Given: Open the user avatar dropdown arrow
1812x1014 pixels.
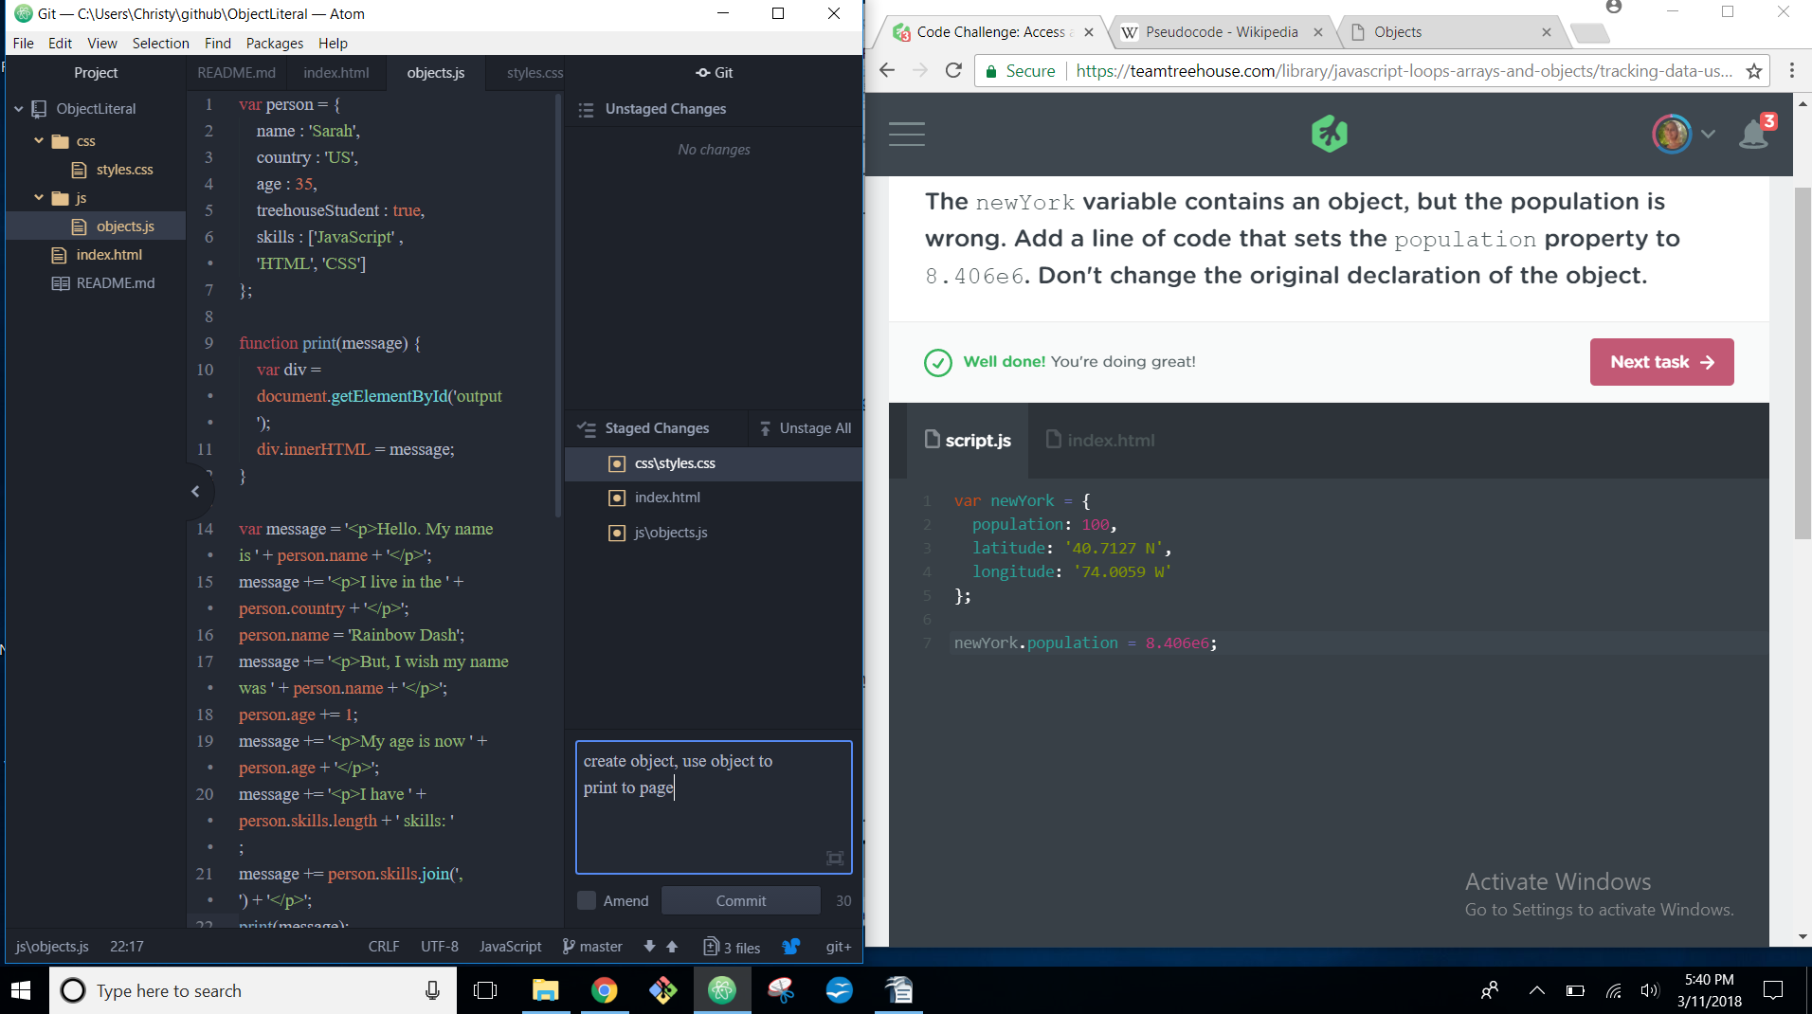Looking at the screenshot, I should point(1708,134).
